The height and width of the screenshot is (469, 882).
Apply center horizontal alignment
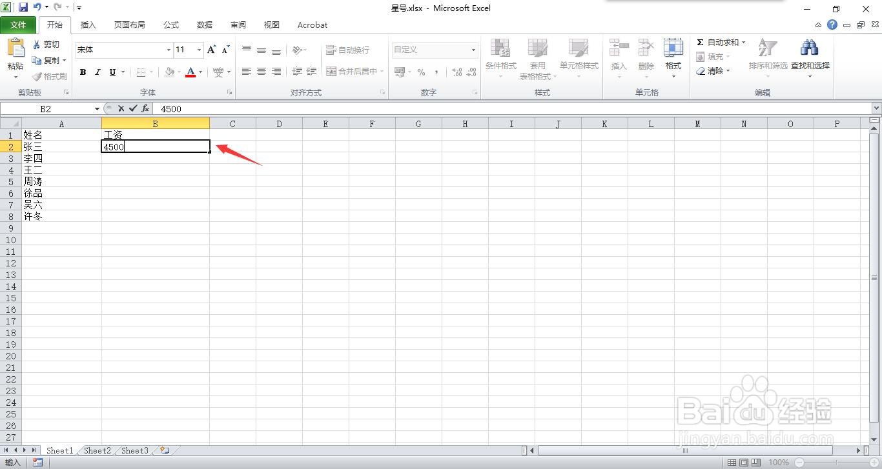coord(262,72)
